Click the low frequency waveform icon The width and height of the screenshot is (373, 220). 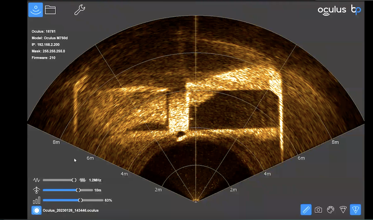tap(36, 180)
